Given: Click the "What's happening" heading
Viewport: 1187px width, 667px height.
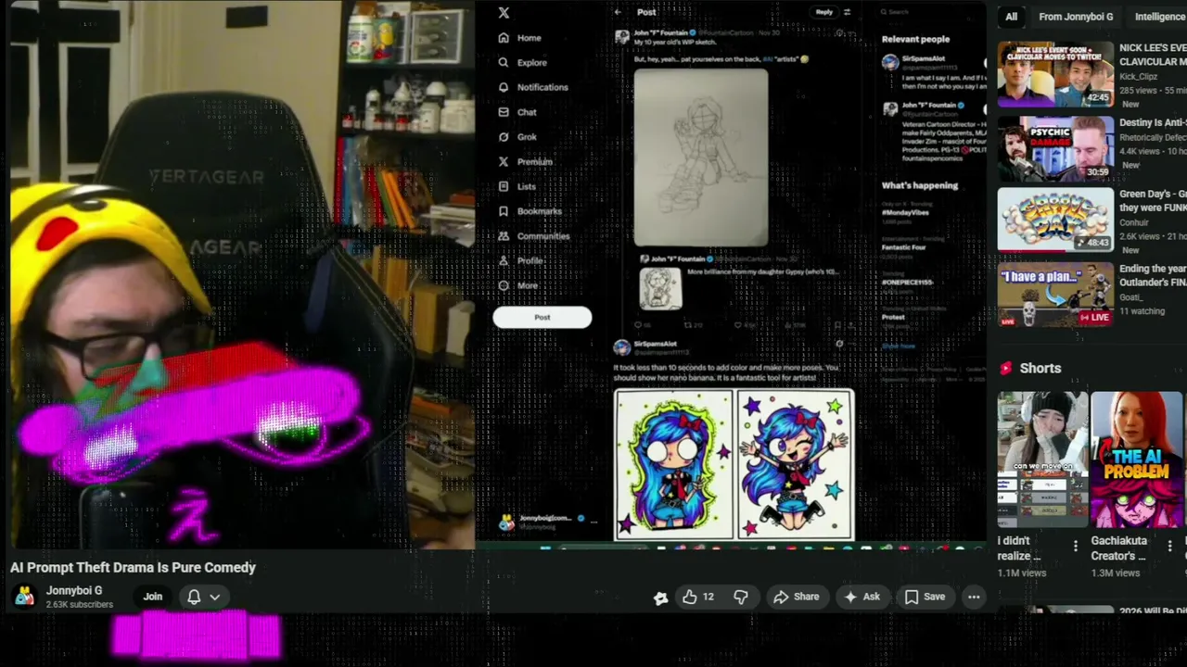Looking at the screenshot, I should pyautogui.click(x=920, y=185).
